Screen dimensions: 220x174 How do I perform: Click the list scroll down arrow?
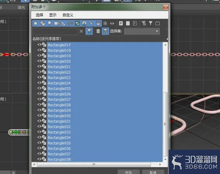165,159
